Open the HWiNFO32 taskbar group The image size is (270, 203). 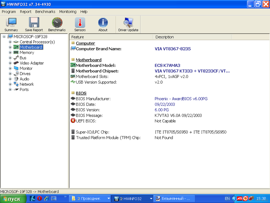coord(132,199)
